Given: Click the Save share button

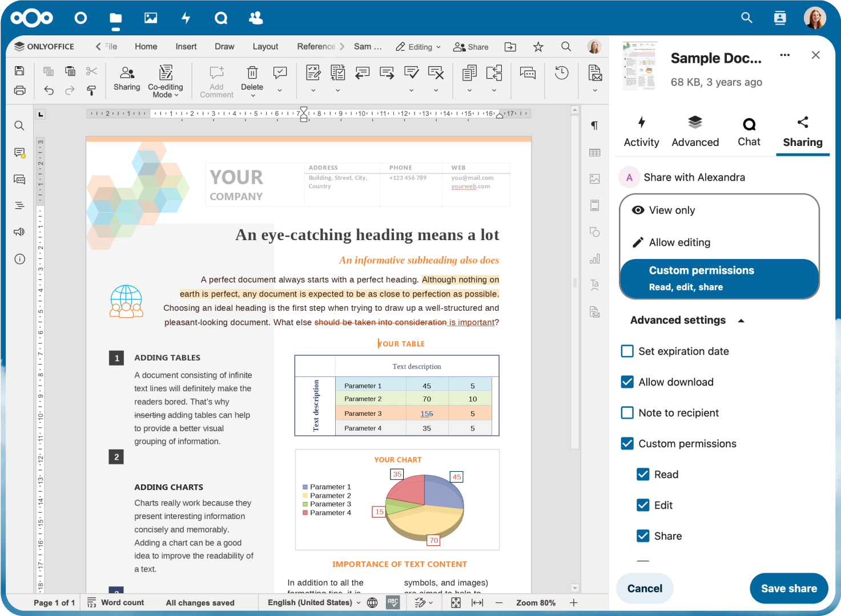Looking at the screenshot, I should click(788, 589).
